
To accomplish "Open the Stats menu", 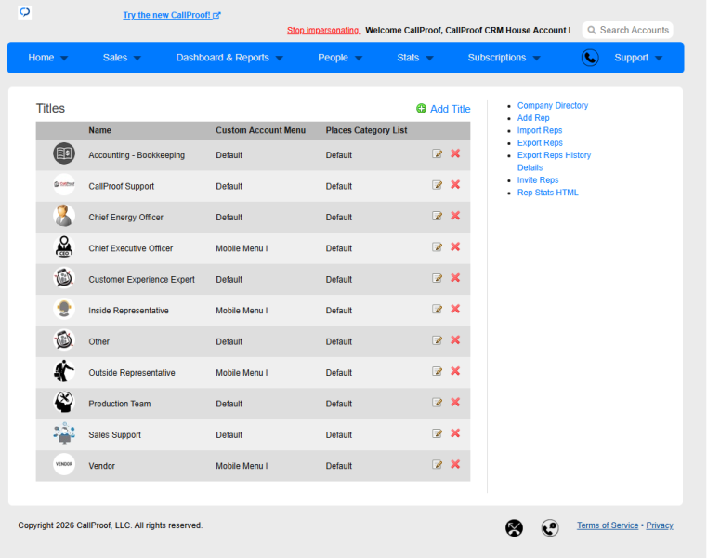I will [x=408, y=58].
